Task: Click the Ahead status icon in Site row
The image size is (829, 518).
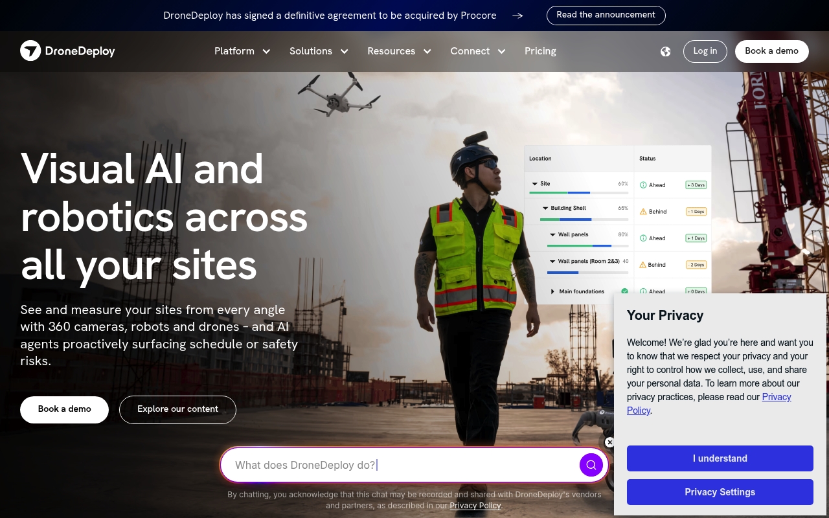Action: coord(643,185)
